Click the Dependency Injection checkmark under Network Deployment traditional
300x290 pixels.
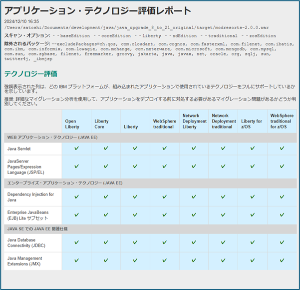pos(223,196)
